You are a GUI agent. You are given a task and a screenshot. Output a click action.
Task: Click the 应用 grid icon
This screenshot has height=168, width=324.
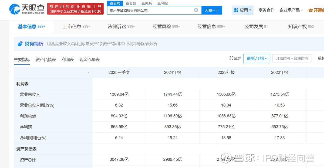click(236, 10)
